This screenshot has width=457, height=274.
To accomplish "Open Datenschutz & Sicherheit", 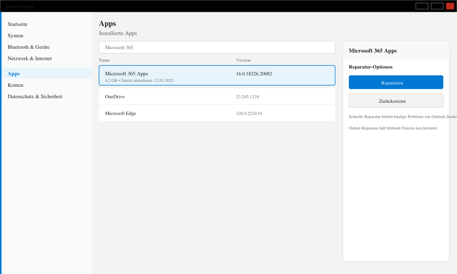I will (x=35, y=97).
